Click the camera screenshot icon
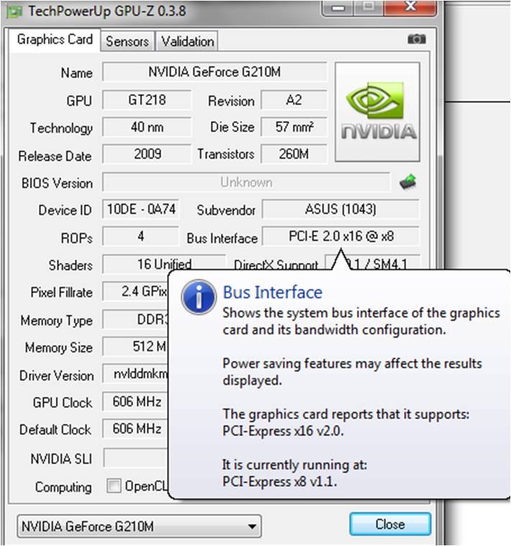The height and width of the screenshot is (546, 511). tap(417, 39)
